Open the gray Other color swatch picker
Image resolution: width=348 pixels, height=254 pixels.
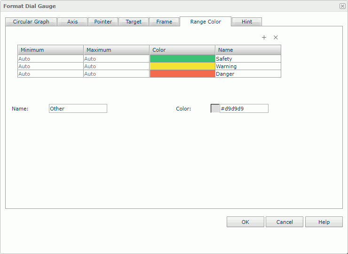click(215, 109)
